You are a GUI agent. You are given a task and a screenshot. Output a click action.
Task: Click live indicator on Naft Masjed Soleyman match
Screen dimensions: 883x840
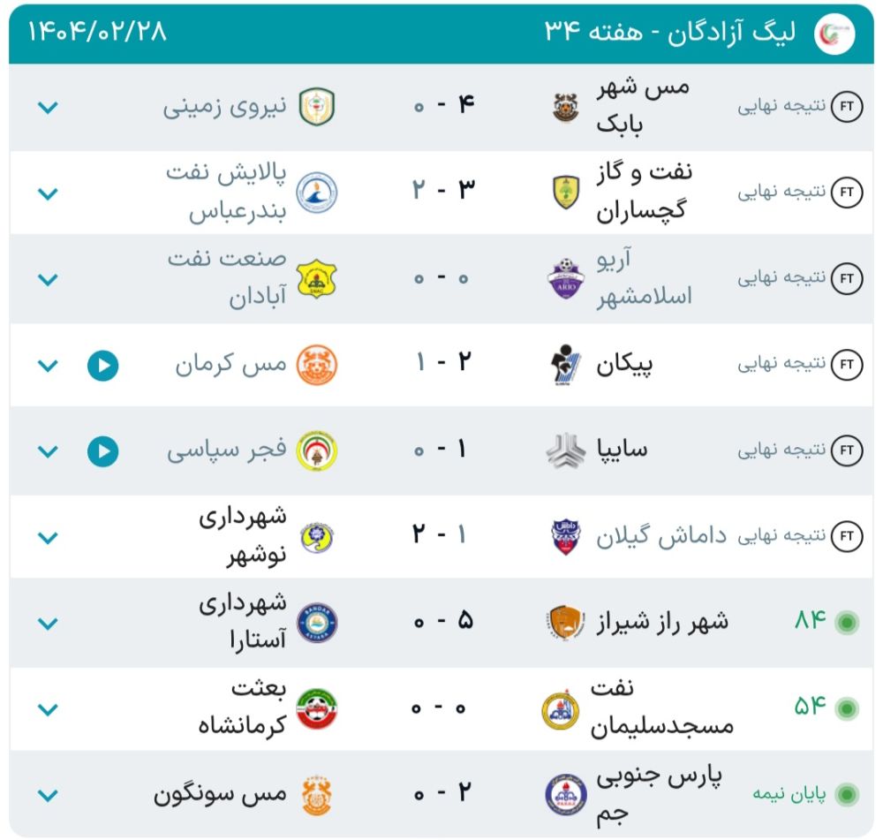[847, 708]
